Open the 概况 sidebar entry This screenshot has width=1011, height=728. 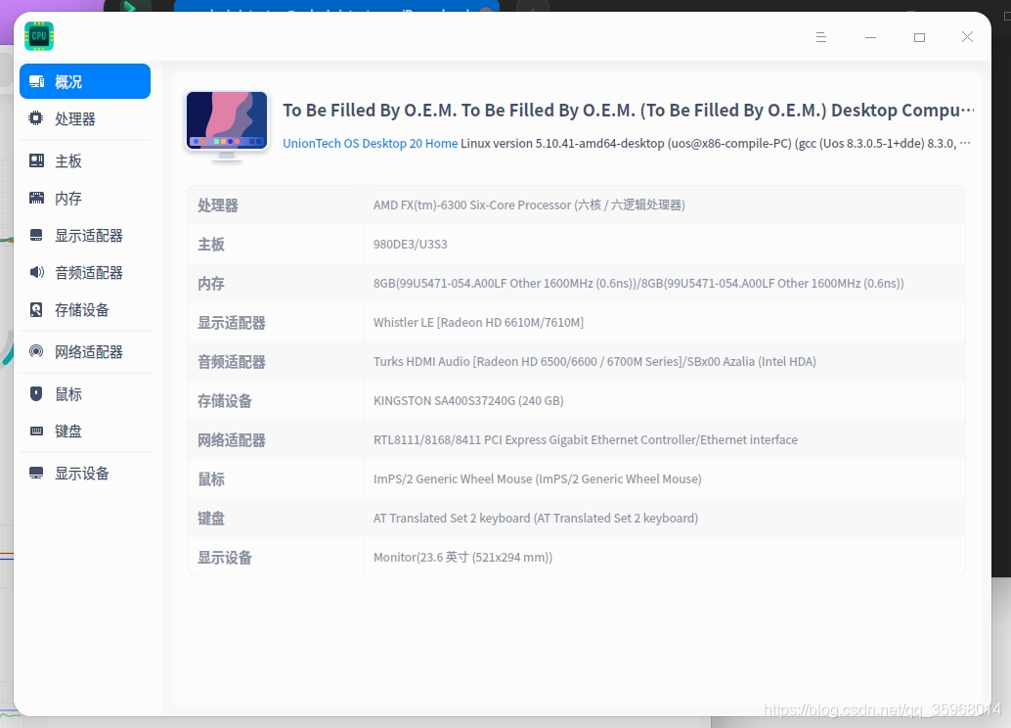coord(85,81)
